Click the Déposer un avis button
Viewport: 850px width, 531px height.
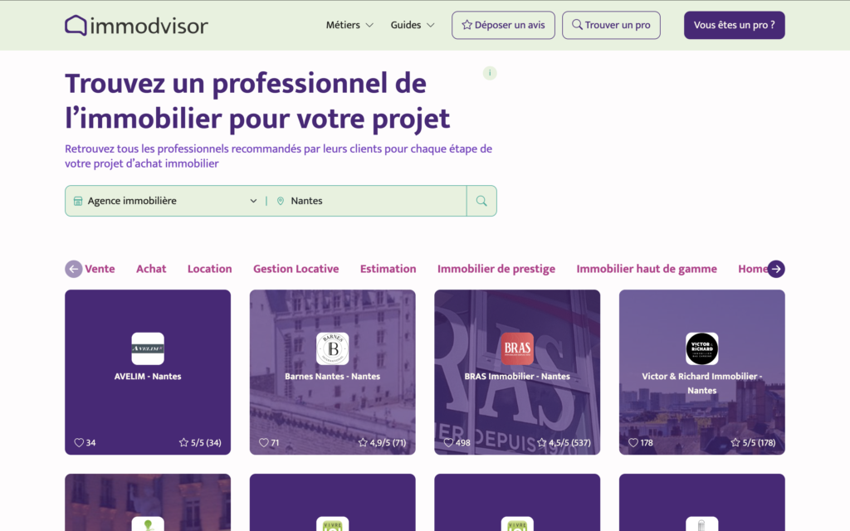(x=504, y=25)
